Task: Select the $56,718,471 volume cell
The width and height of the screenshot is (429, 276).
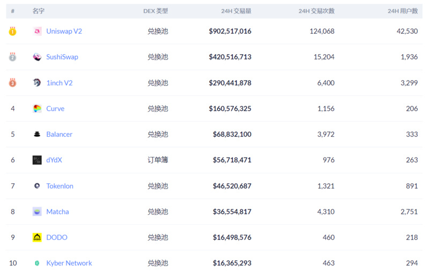Action: (x=232, y=160)
